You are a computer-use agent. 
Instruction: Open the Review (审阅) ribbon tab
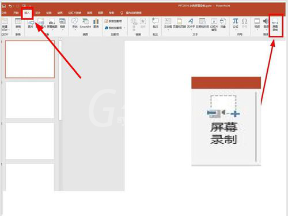(89, 13)
